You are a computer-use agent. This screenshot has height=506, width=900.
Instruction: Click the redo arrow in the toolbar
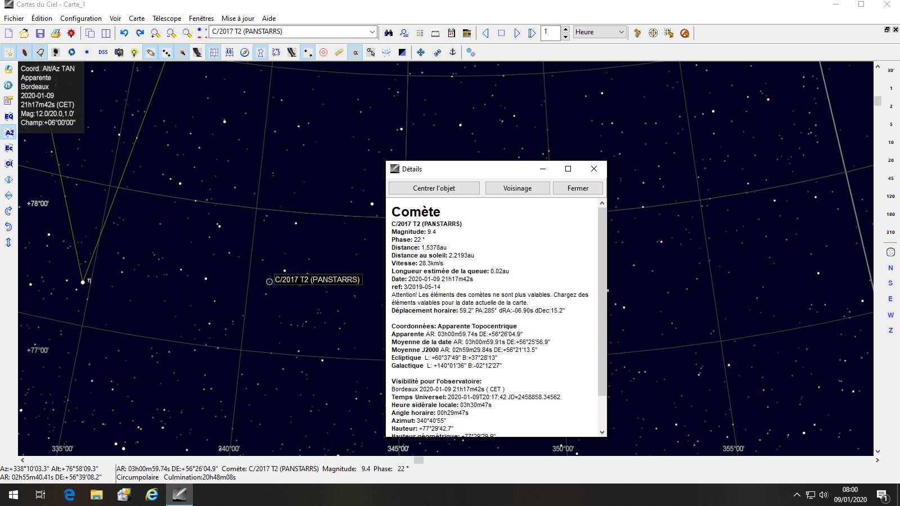tap(140, 33)
